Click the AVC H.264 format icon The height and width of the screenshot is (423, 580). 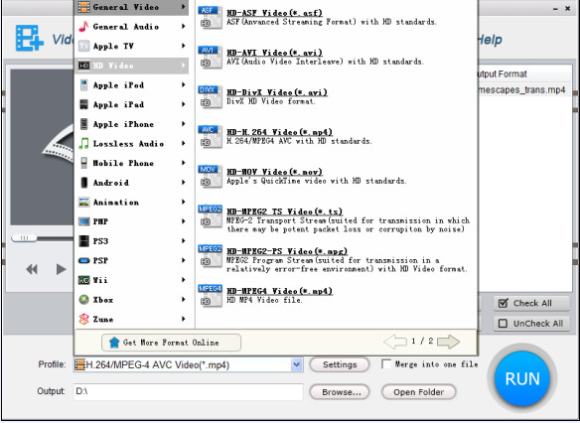(x=211, y=136)
